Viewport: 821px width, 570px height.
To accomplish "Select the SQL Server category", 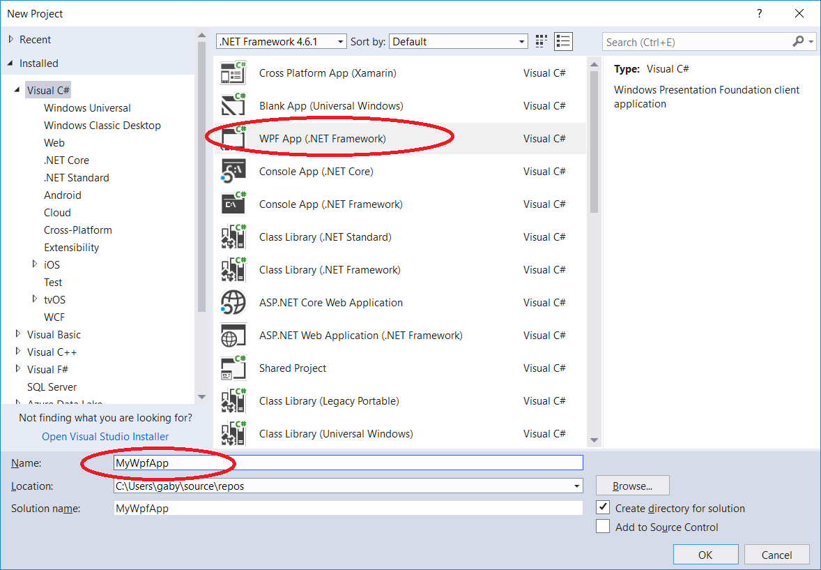I will click(52, 387).
